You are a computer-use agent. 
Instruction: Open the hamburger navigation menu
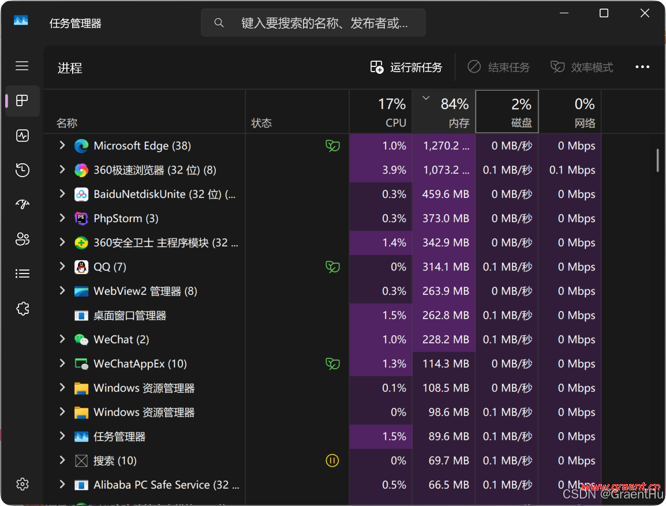22,66
